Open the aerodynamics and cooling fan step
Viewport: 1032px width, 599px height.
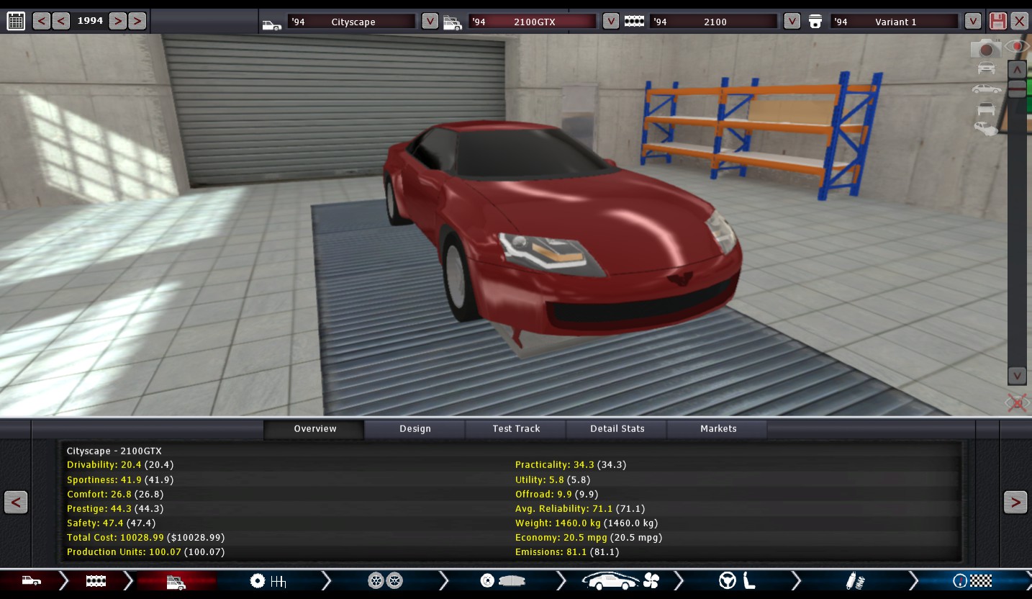[620, 581]
